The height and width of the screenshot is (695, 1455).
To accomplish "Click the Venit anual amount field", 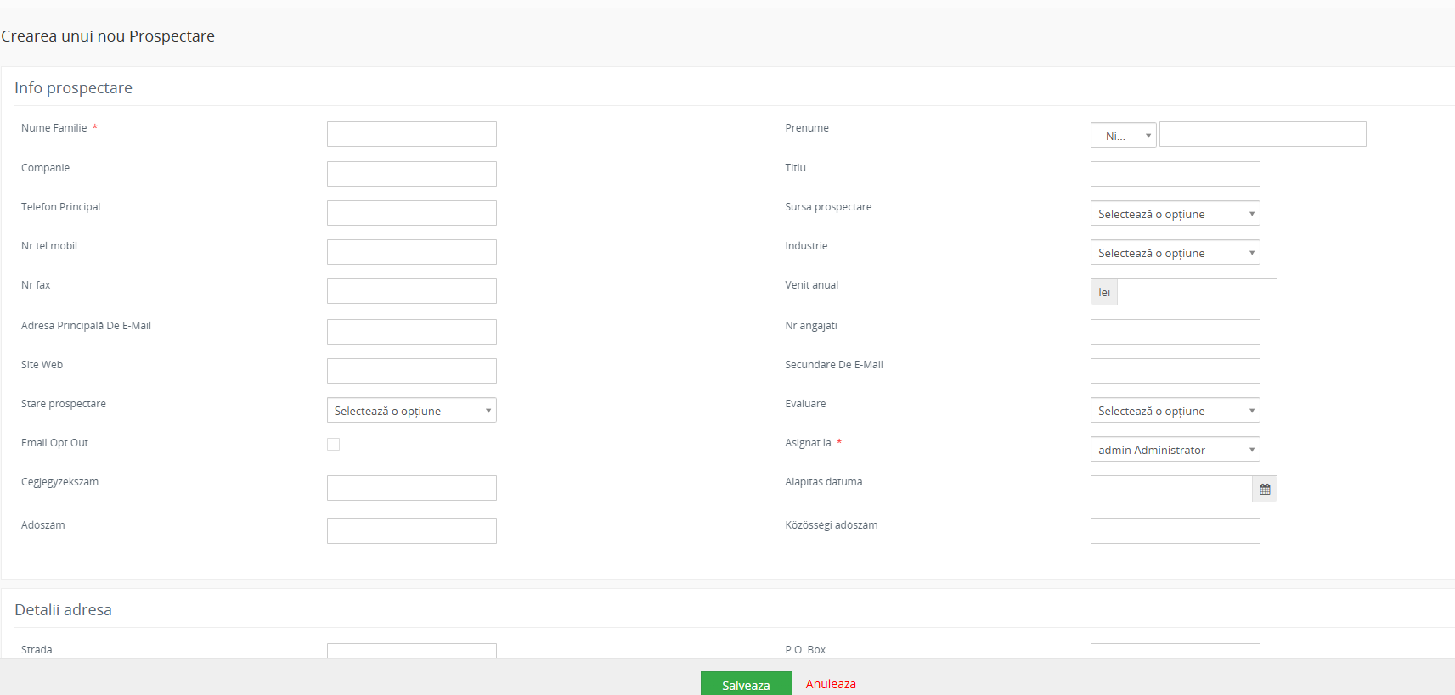I will 1197,292.
